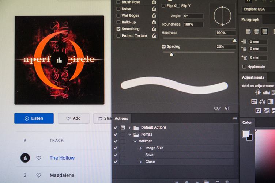Enable the Protect Texture checkbox
This screenshot has width=275, height=183.
click(118, 35)
